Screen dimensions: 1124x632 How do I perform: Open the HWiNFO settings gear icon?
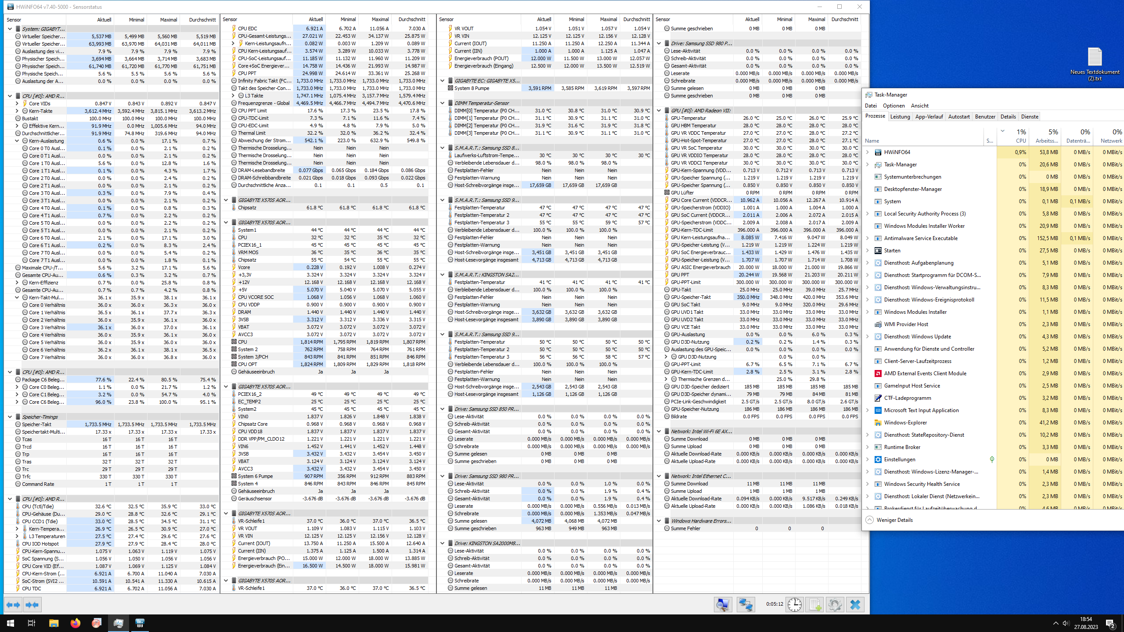pos(835,605)
